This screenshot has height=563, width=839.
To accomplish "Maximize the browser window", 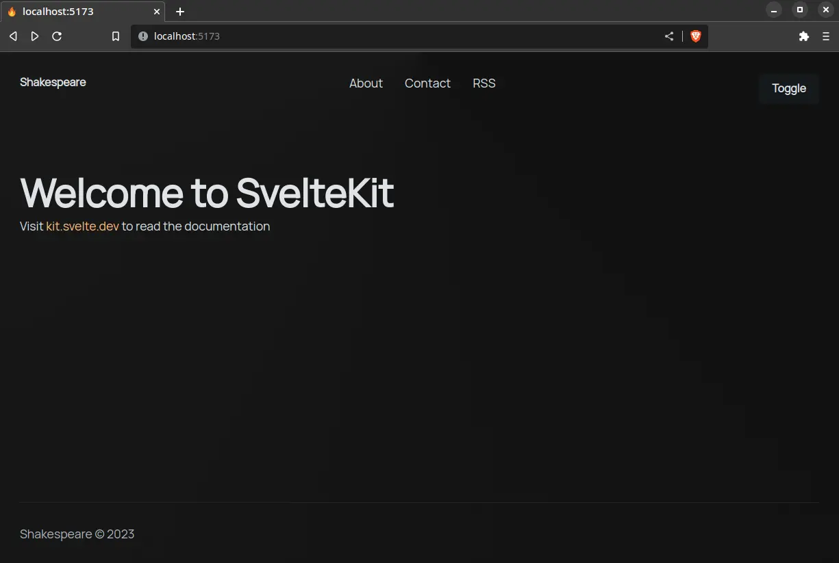I will [x=799, y=10].
